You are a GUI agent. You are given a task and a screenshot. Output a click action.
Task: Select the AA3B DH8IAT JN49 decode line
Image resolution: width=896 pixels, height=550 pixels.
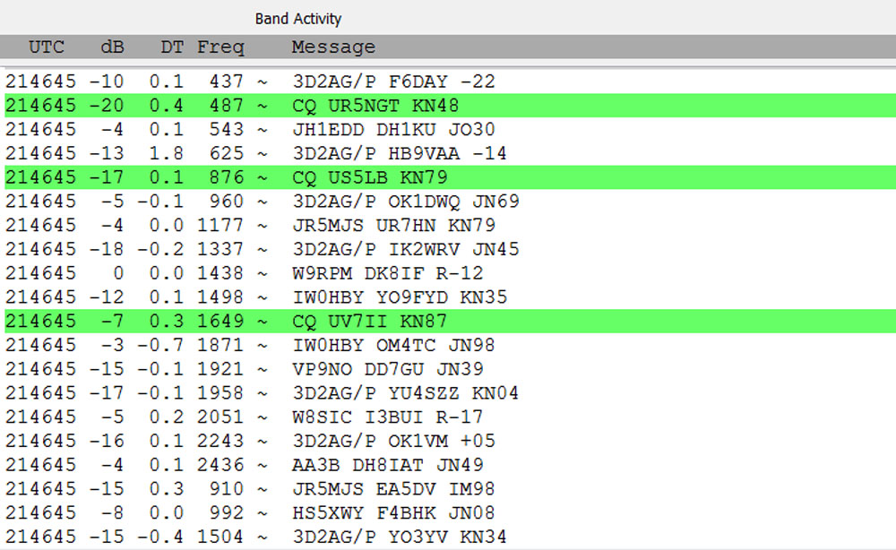[x=387, y=465]
